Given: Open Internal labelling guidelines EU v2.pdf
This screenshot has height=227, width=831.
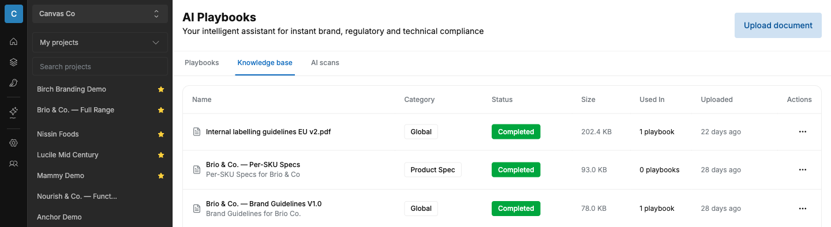Looking at the screenshot, I should 268,132.
